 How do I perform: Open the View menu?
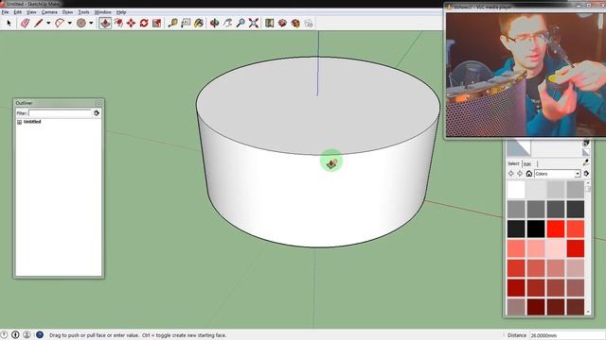(x=31, y=12)
